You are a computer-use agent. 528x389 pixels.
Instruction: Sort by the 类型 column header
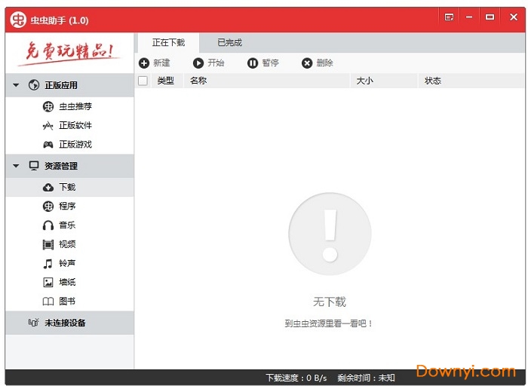tap(166, 81)
